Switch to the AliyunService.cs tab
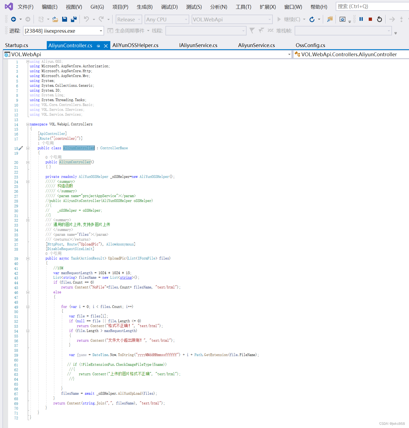This screenshot has height=428, width=409. (x=256, y=45)
